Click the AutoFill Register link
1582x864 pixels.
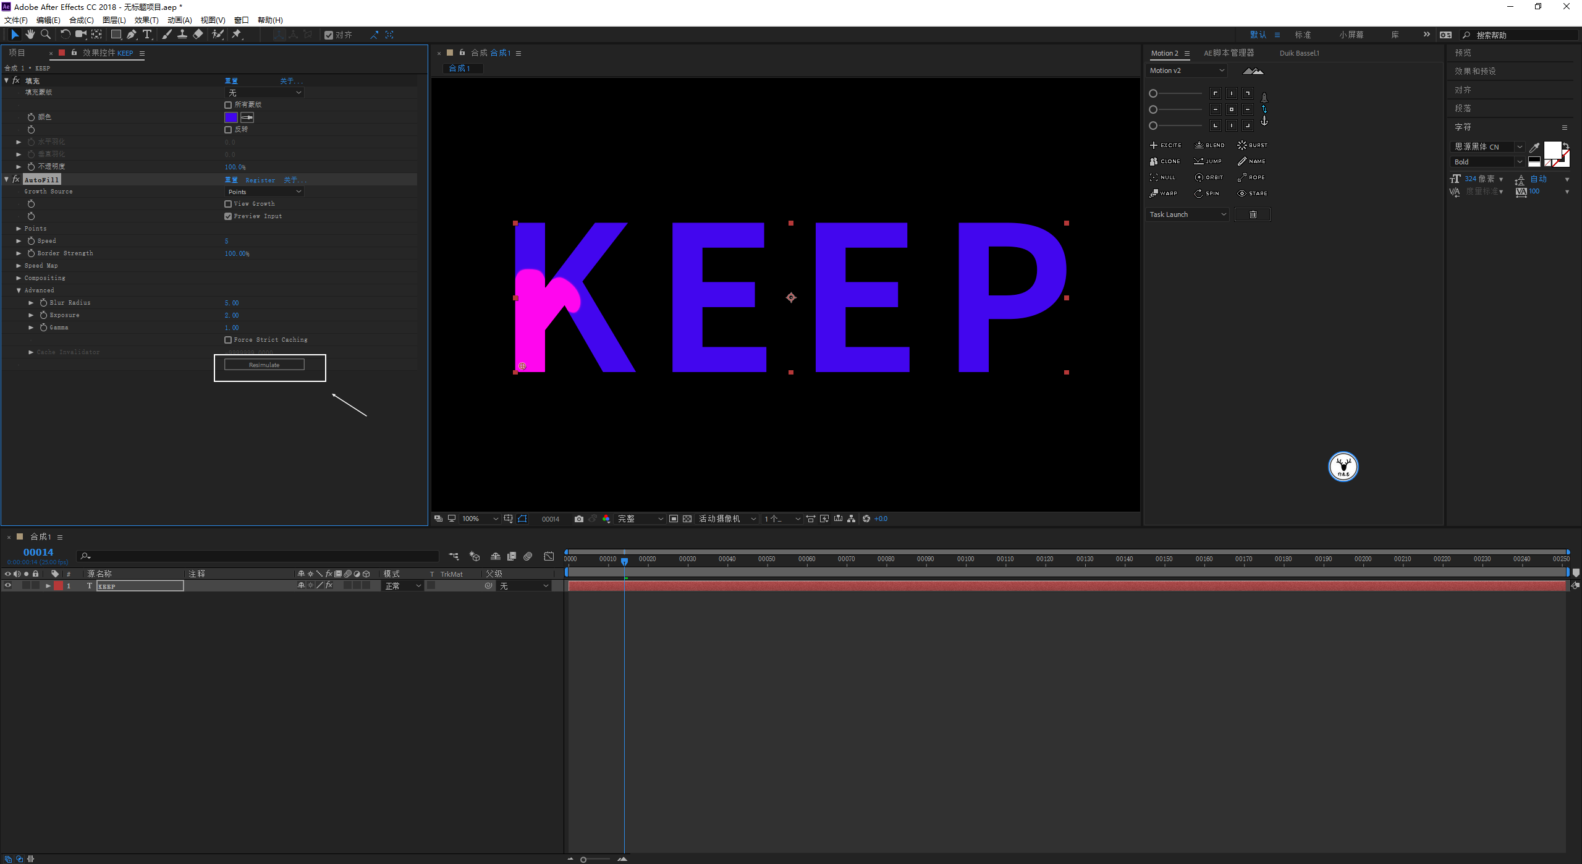tap(260, 180)
